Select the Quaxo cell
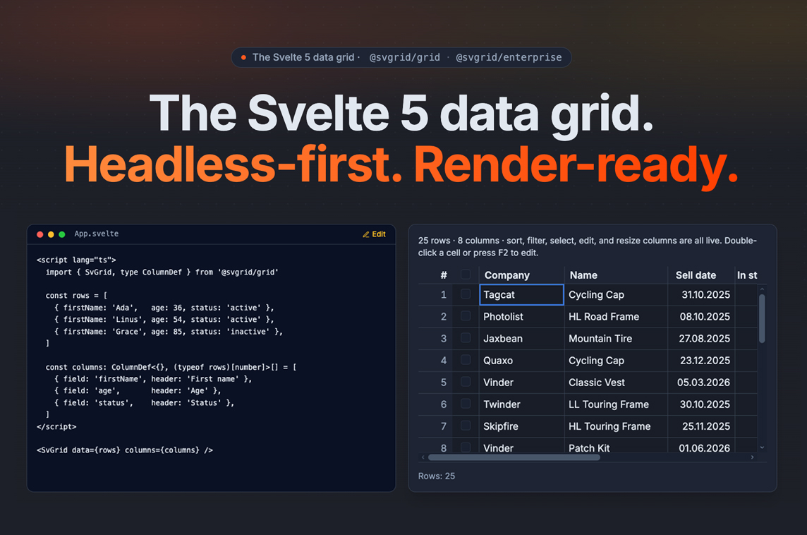Viewport: 807px width, 535px height. click(521, 361)
